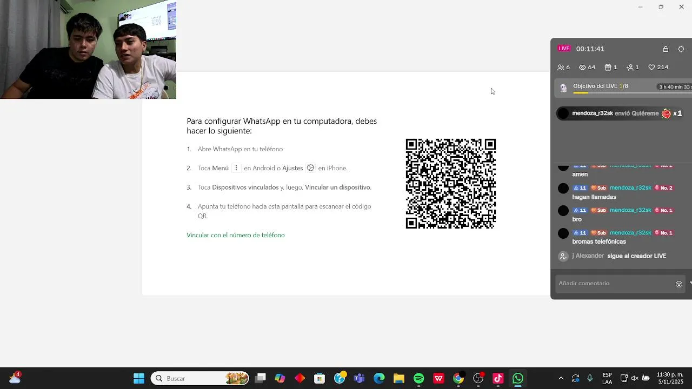Open Microsoft Teams from taskbar
This screenshot has width=692, height=389.
point(359,378)
